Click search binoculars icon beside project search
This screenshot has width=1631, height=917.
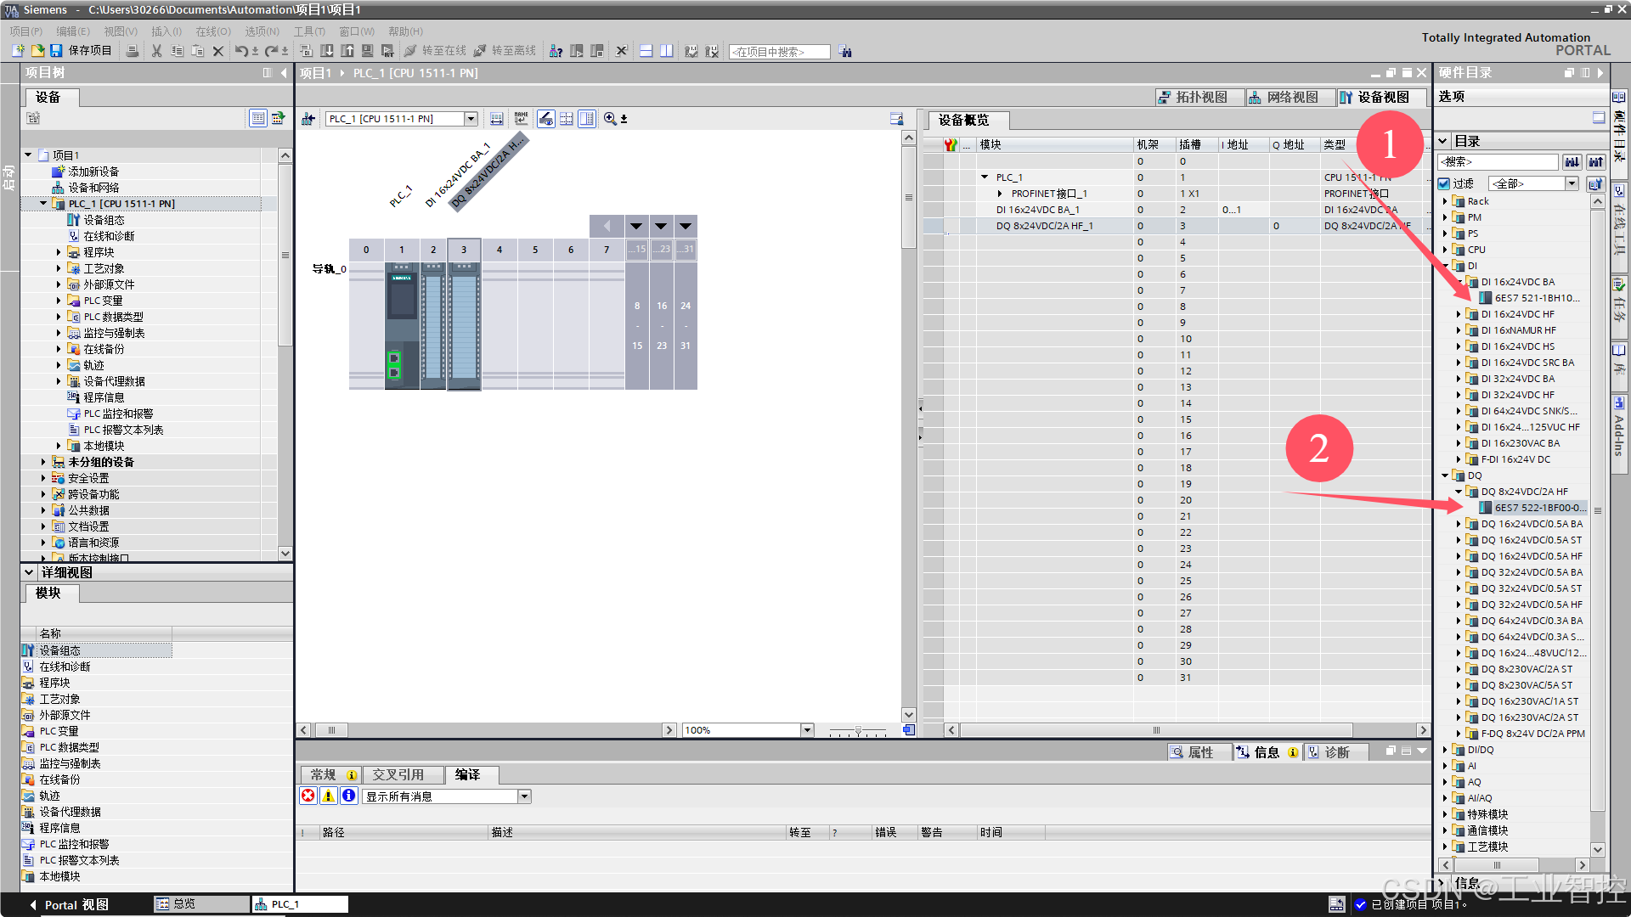pos(845,52)
